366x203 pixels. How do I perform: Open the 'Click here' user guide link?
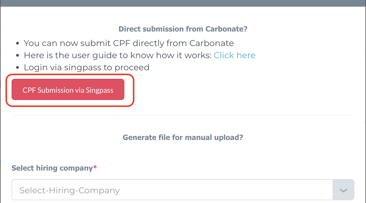pos(234,55)
